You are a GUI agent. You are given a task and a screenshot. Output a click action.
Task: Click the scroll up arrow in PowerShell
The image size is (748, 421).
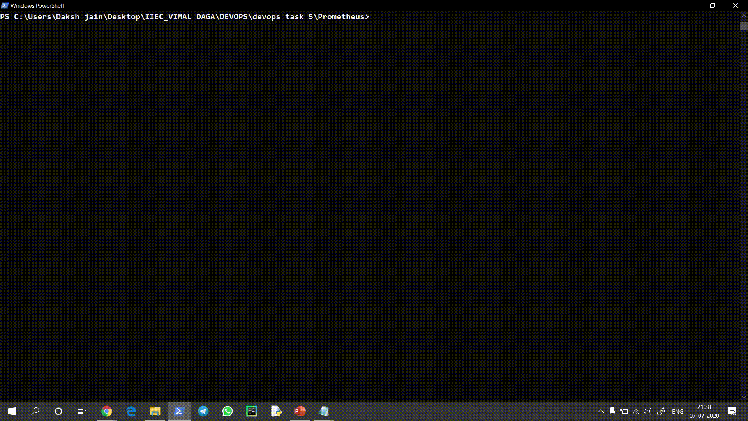(744, 16)
